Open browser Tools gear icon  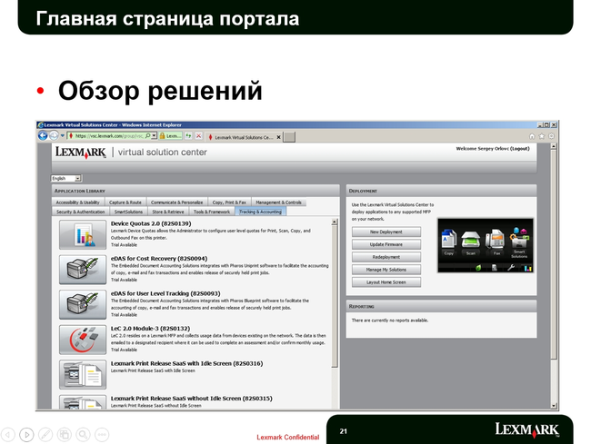[551, 136]
